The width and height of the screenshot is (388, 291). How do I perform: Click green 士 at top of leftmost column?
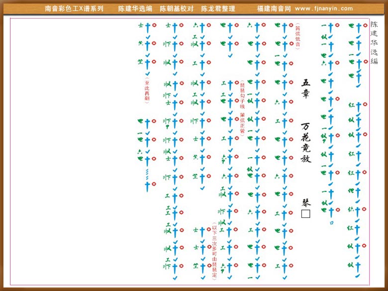coord(140,25)
